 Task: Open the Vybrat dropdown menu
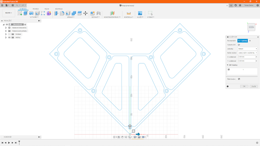coord(150,17)
